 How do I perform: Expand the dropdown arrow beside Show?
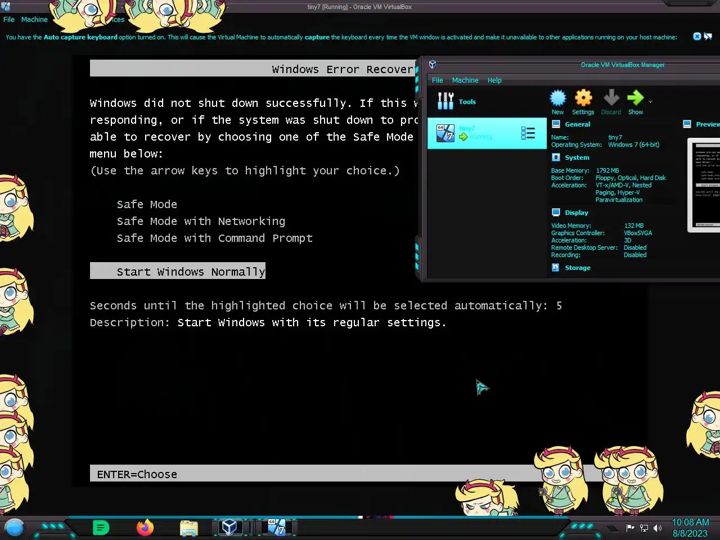click(x=650, y=102)
